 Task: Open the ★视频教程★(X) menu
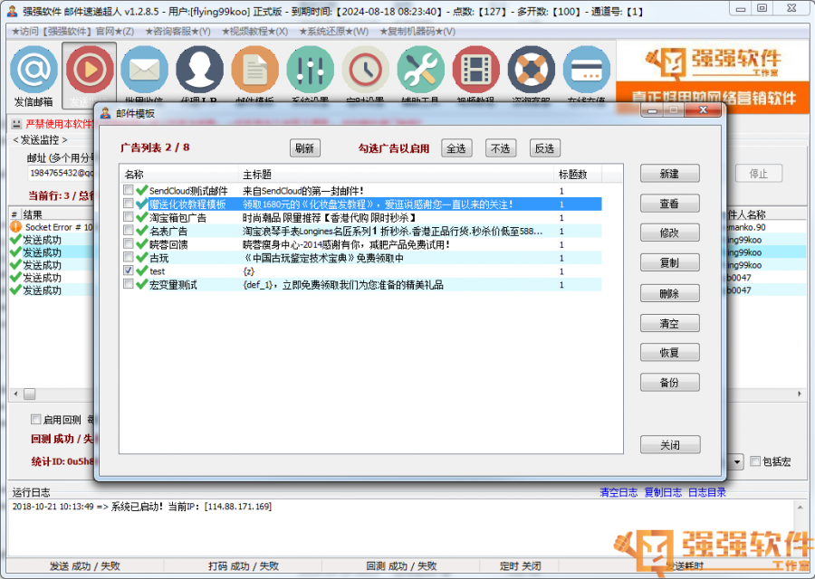click(254, 31)
